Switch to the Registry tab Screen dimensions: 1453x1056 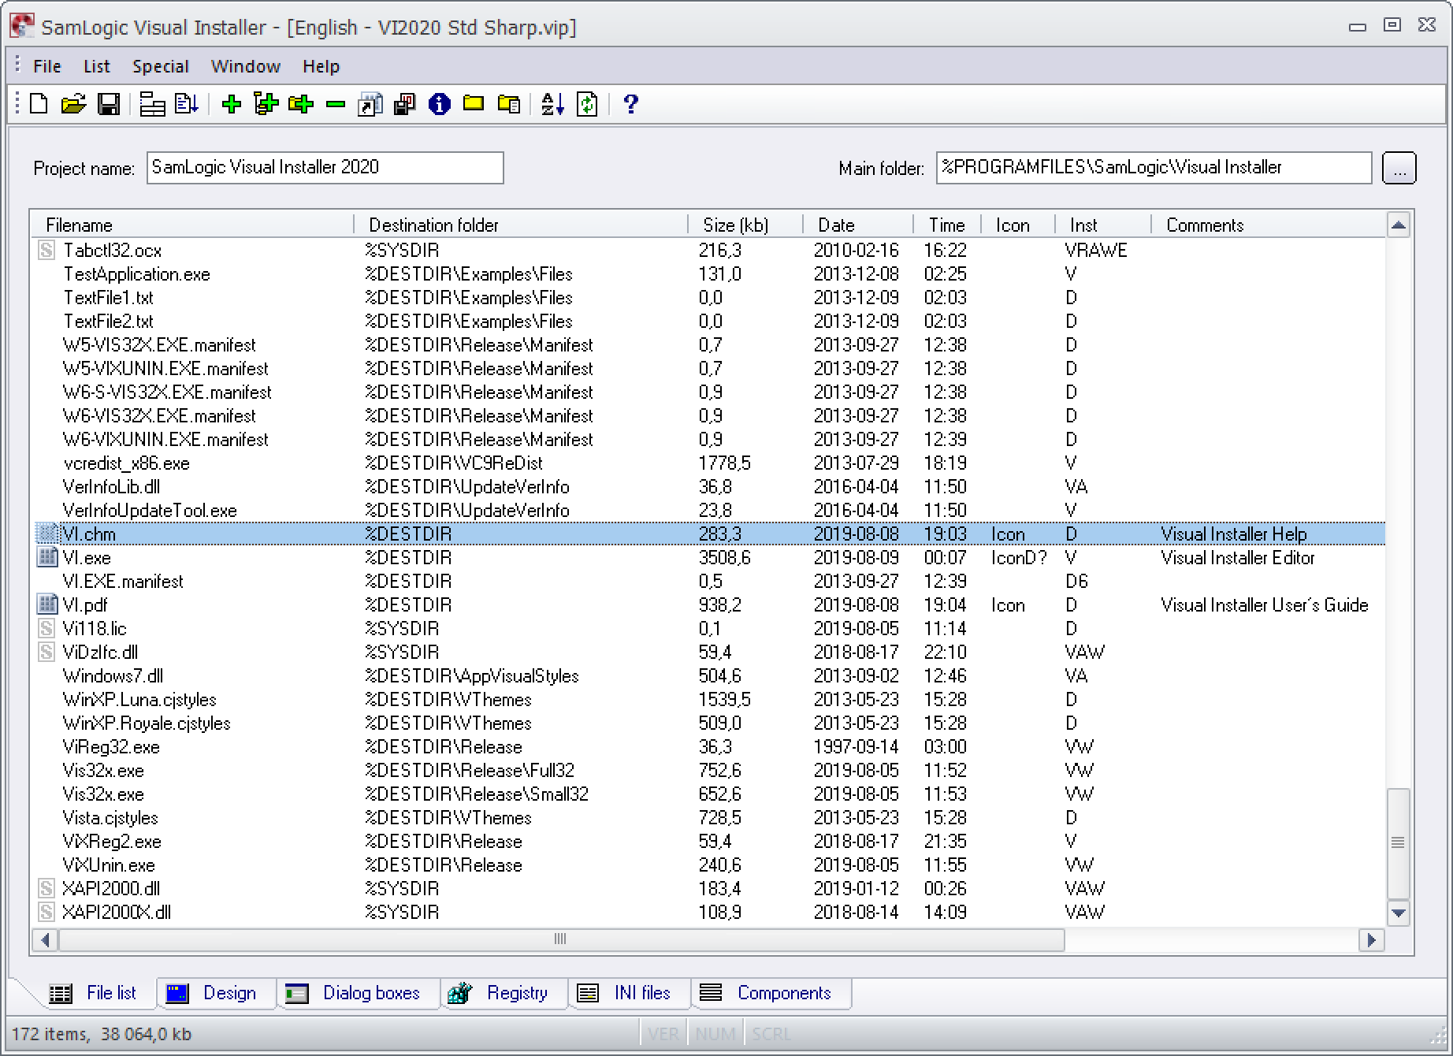(504, 993)
